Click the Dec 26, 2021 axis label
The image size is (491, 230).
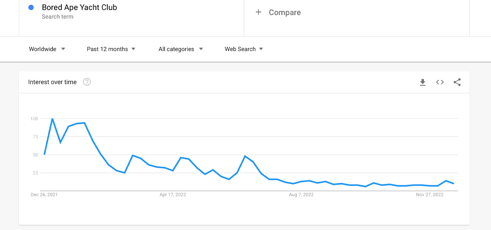pos(44,195)
